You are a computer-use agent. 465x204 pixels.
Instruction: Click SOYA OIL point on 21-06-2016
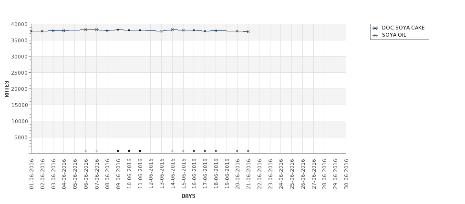[x=248, y=151]
